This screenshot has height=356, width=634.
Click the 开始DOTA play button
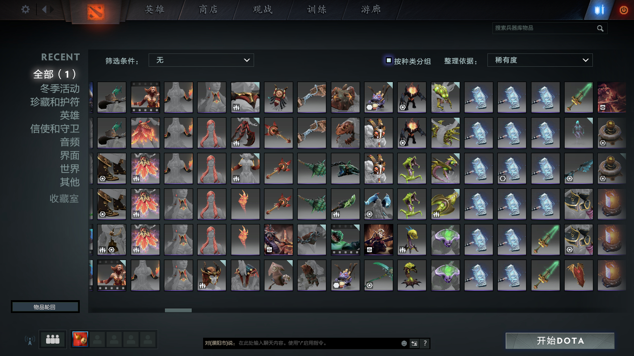(560, 341)
